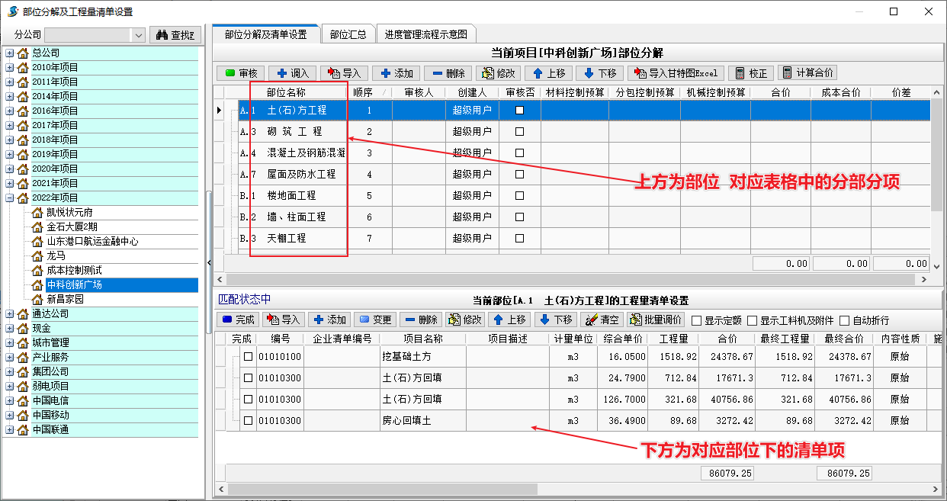Click the 校正 toolbar button
This screenshot has width=947, height=501.
tap(750, 73)
